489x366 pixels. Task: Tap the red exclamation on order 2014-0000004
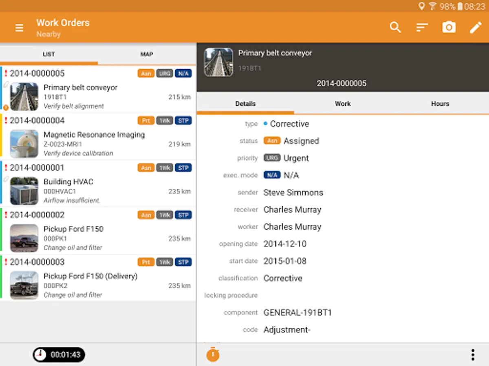click(6, 120)
